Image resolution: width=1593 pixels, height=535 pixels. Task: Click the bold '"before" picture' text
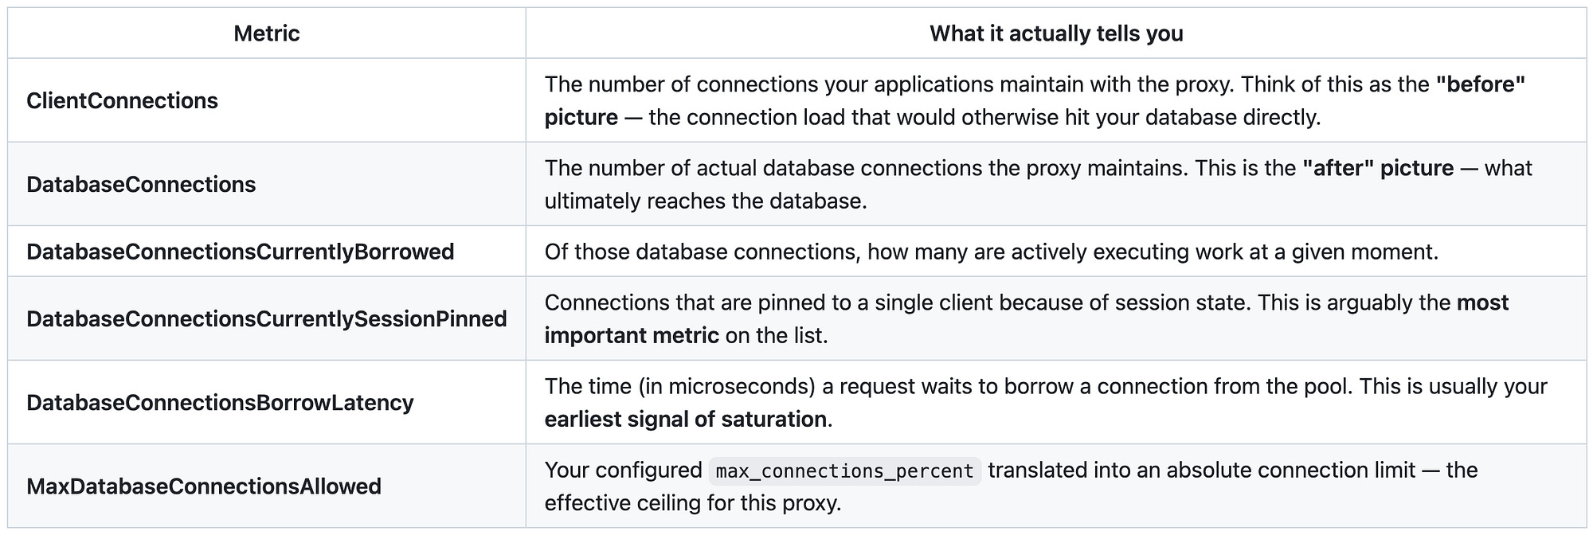[1035, 100]
